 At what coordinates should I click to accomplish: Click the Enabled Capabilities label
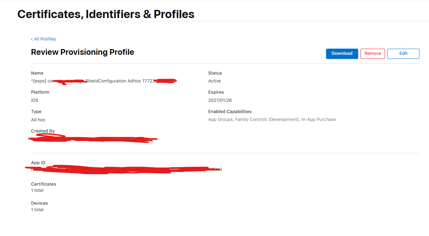pos(230,112)
